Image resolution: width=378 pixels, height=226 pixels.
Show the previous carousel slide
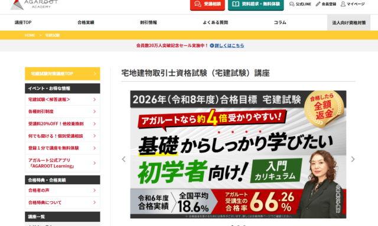pyautogui.click(x=123, y=159)
